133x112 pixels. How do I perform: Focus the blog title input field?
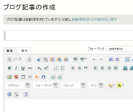click(68, 36)
